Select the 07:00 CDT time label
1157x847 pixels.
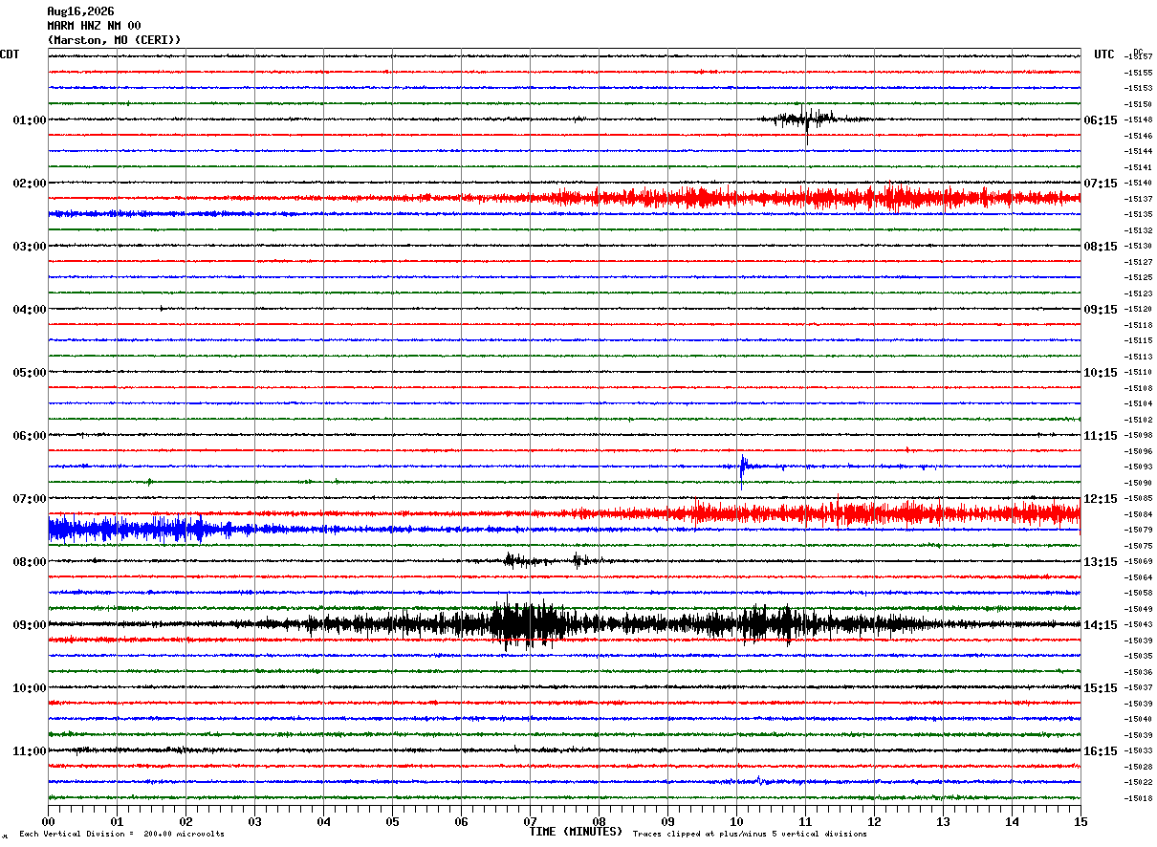pyautogui.click(x=29, y=499)
